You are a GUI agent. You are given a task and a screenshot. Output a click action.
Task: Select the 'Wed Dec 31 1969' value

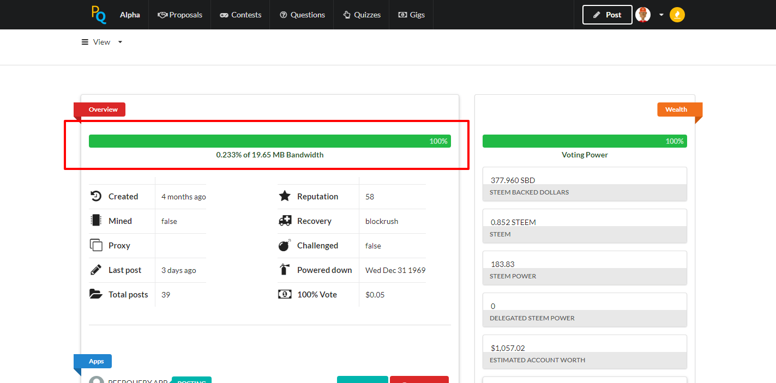click(395, 270)
